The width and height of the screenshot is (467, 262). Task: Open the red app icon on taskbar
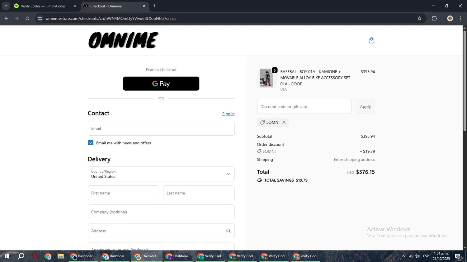pos(35,256)
